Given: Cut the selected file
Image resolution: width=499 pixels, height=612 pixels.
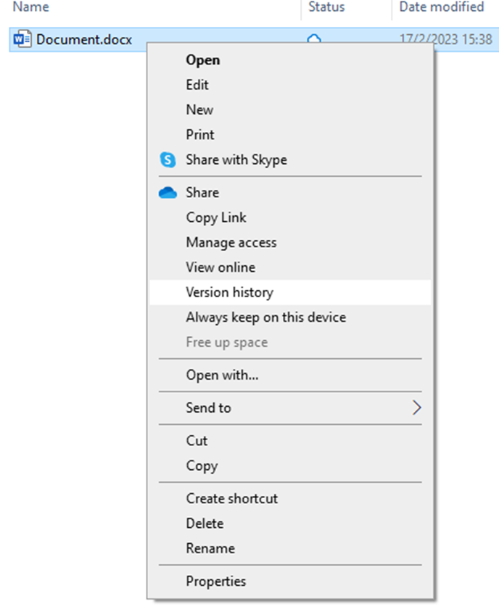Looking at the screenshot, I should coord(197,441).
